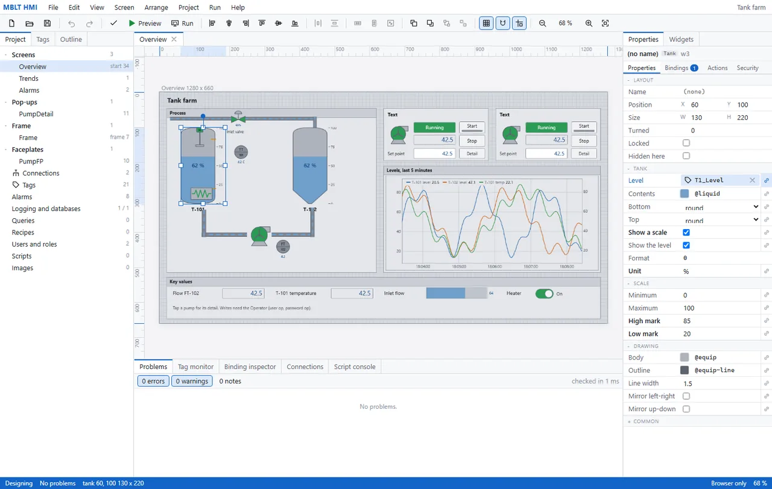Click the align left edges icon
Screen dimensions: 772x489
click(212, 24)
